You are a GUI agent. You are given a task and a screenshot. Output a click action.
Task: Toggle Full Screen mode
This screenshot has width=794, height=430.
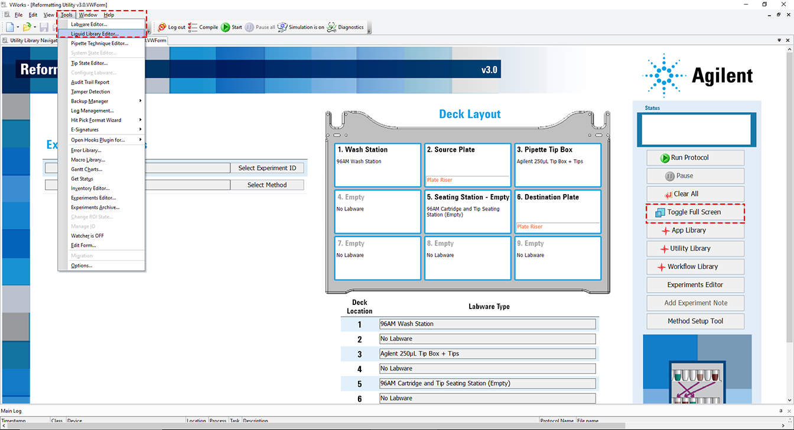tap(695, 212)
